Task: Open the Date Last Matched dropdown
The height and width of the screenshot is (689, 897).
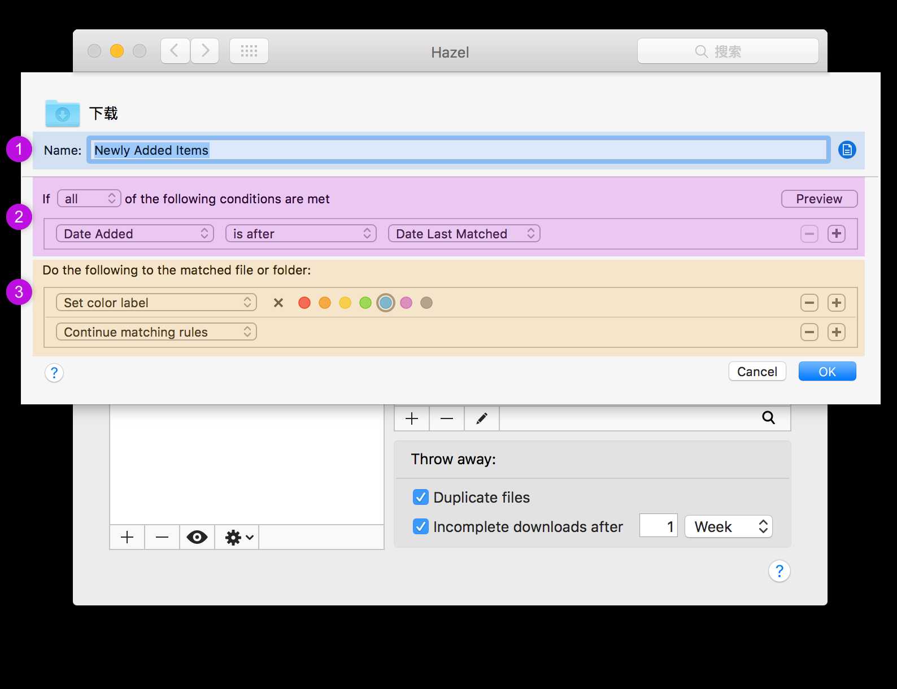Action: point(464,234)
